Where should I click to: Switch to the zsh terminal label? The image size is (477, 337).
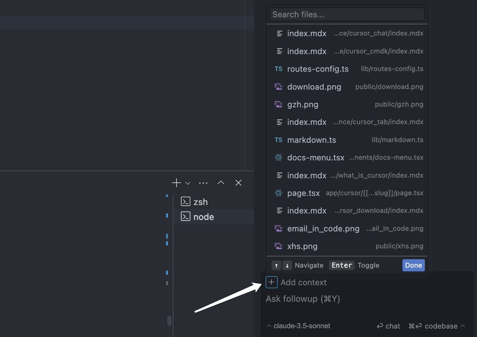pyautogui.click(x=201, y=202)
